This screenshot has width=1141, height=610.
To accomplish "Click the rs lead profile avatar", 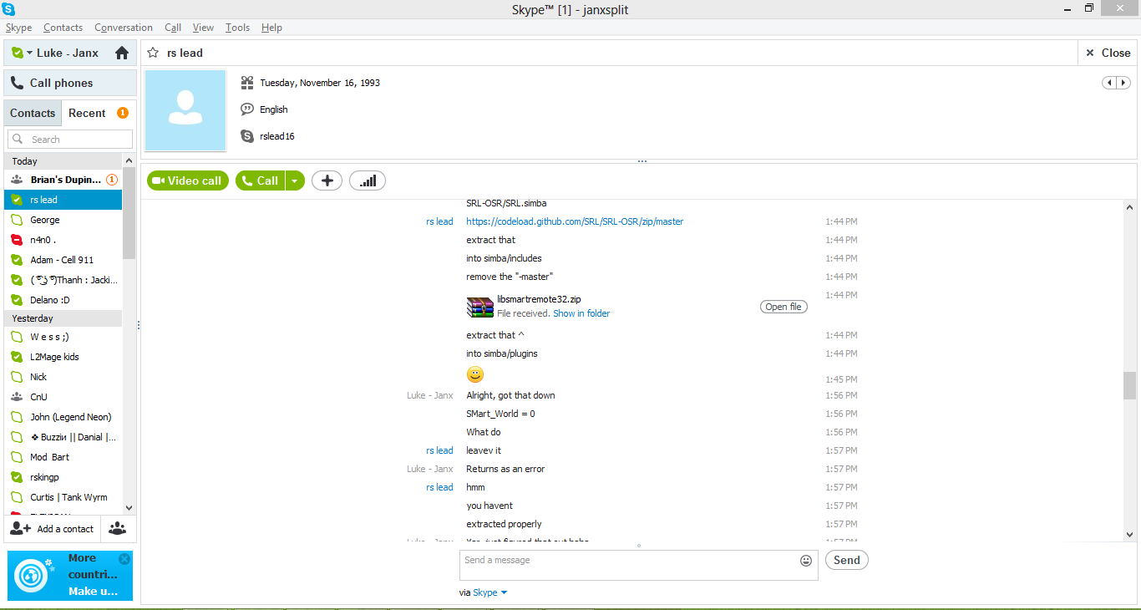I will click(x=185, y=110).
